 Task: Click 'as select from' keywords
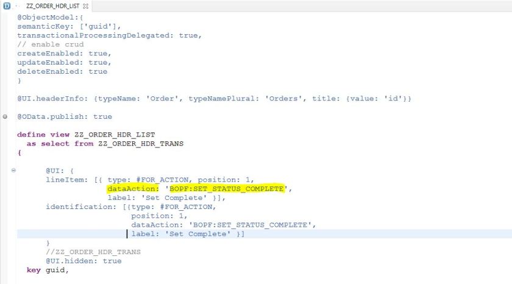[x=60, y=144]
